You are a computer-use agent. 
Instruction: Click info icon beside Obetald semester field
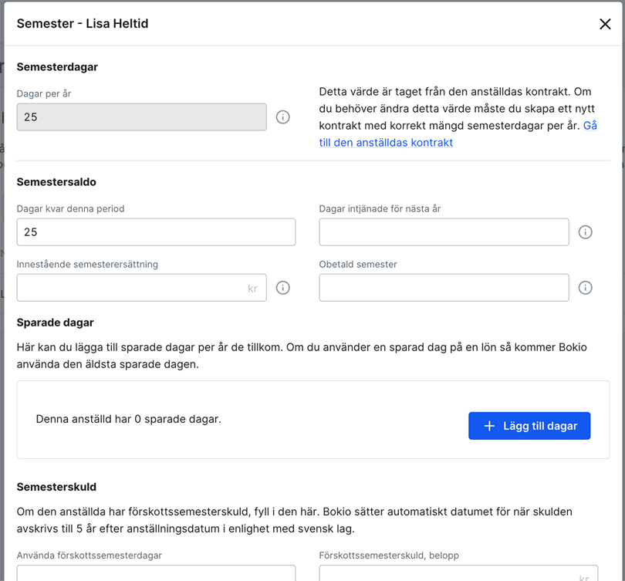[x=586, y=288]
